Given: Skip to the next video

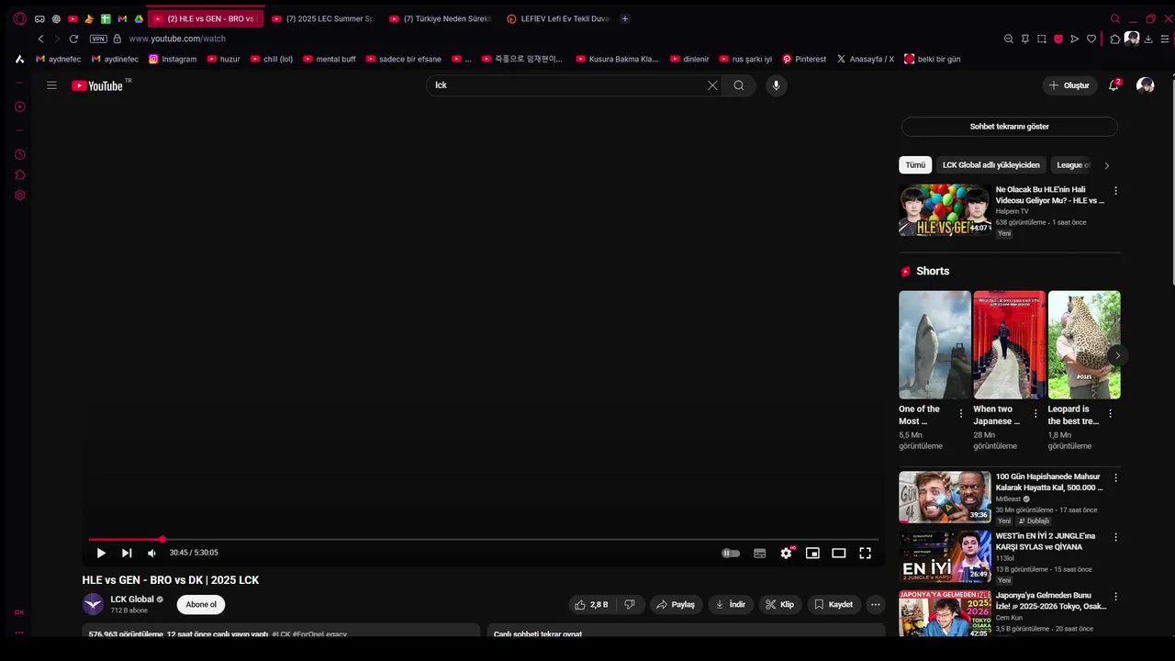Looking at the screenshot, I should (x=127, y=554).
